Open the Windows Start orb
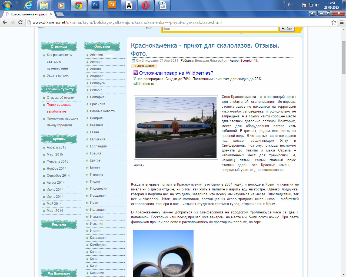 7,5
